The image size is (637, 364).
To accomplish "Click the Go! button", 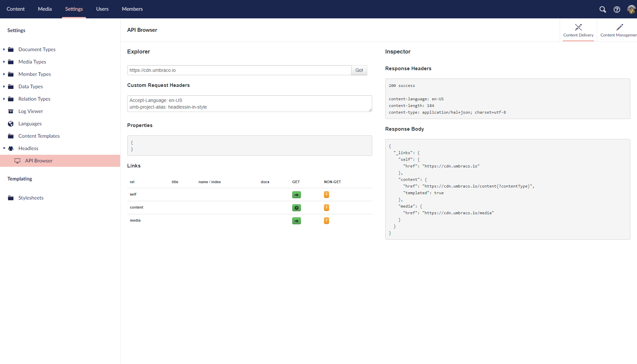I will pyautogui.click(x=359, y=70).
